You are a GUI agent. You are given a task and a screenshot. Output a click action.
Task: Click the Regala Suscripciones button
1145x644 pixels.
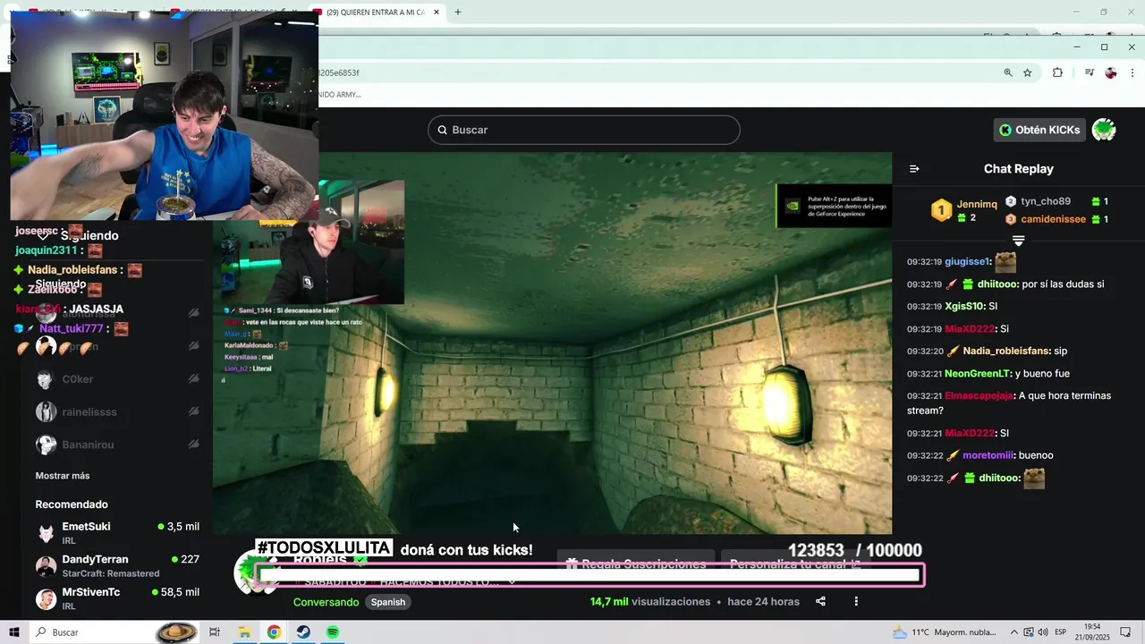click(635, 564)
